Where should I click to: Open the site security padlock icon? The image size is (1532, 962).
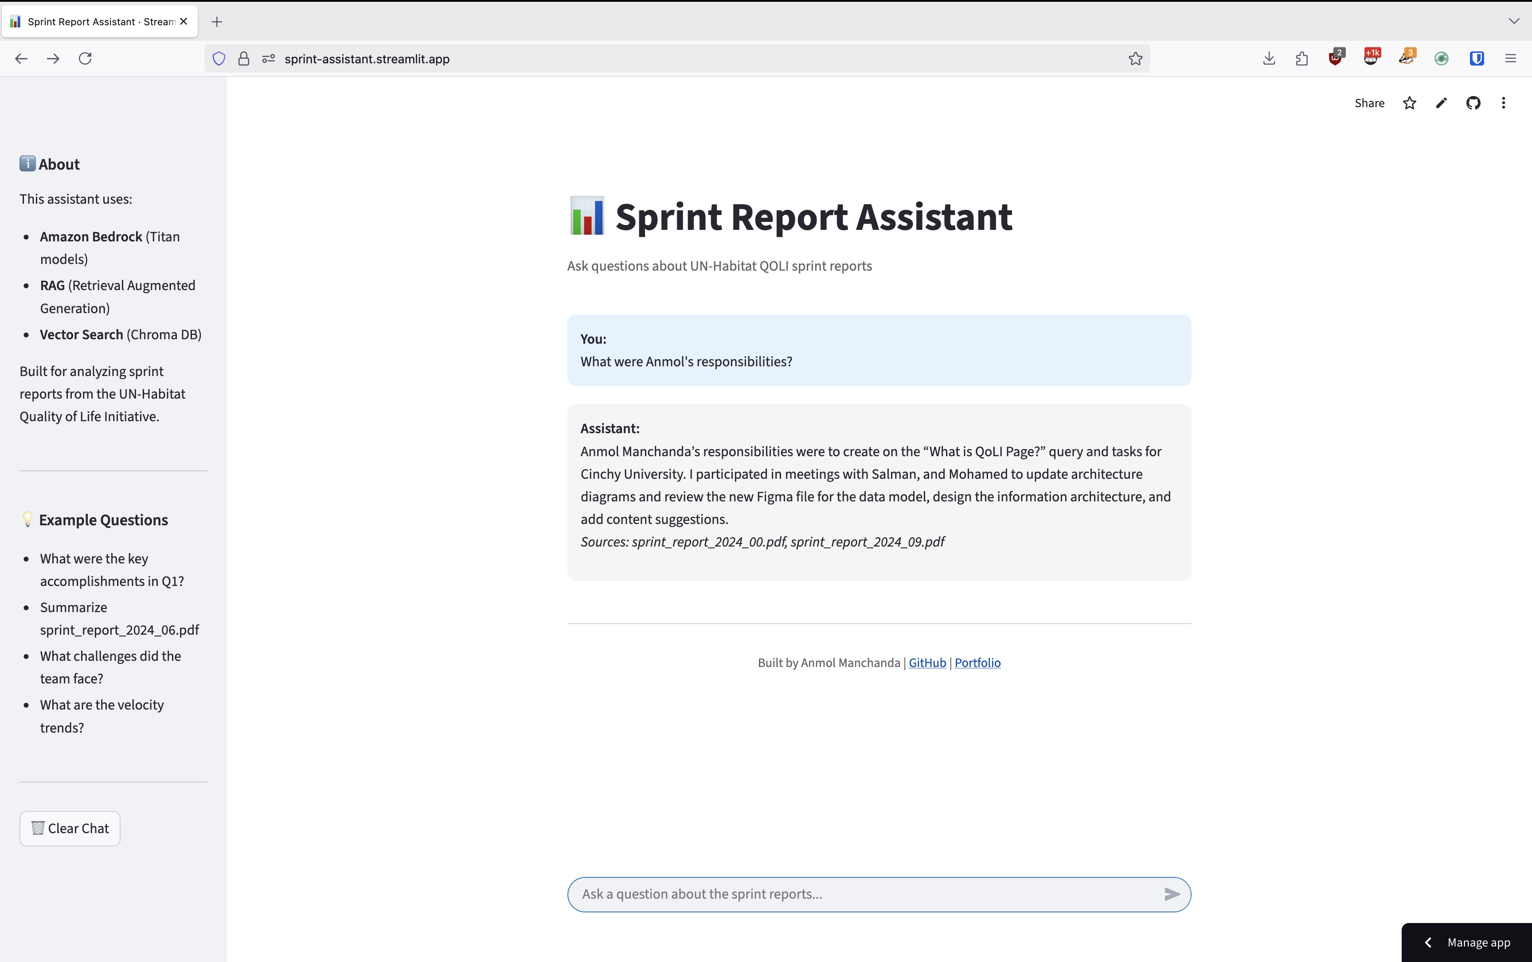click(x=244, y=58)
